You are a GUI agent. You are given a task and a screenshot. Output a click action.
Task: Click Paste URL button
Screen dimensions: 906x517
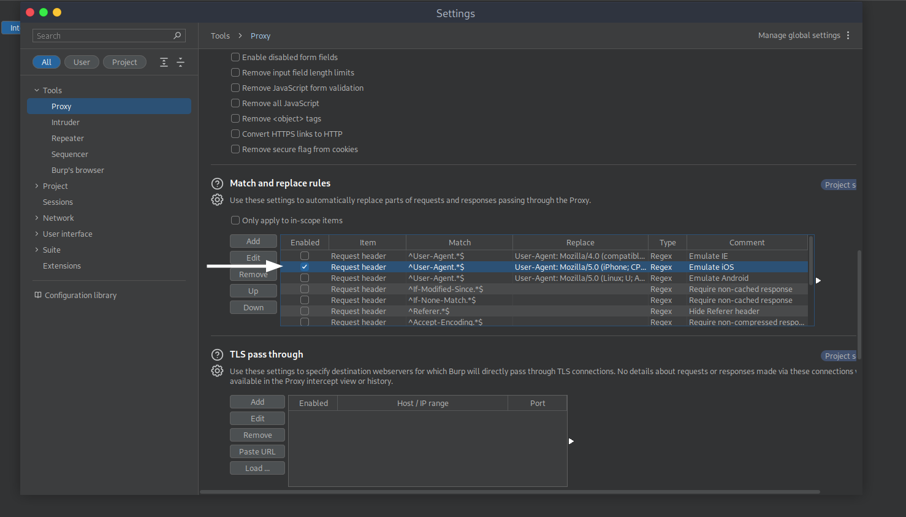click(x=257, y=451)
